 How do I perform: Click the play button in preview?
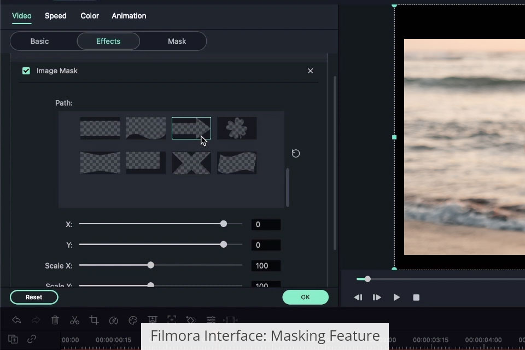click(396, 297)
